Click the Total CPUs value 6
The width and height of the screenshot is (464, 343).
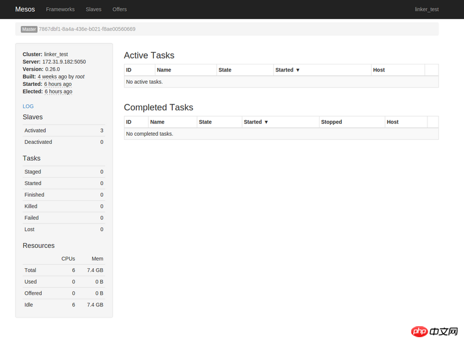74,270
